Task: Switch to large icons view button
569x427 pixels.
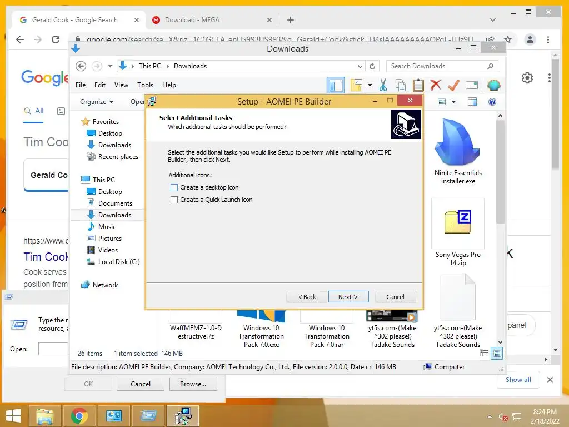Action: [x=497, y=353]
